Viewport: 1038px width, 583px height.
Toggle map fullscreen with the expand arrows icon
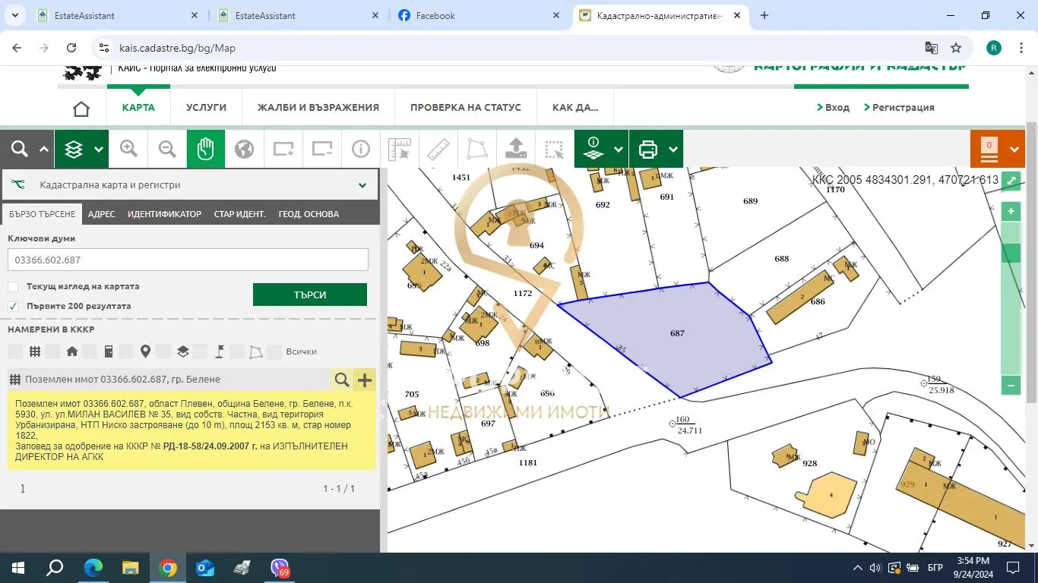pos(1011,181)
